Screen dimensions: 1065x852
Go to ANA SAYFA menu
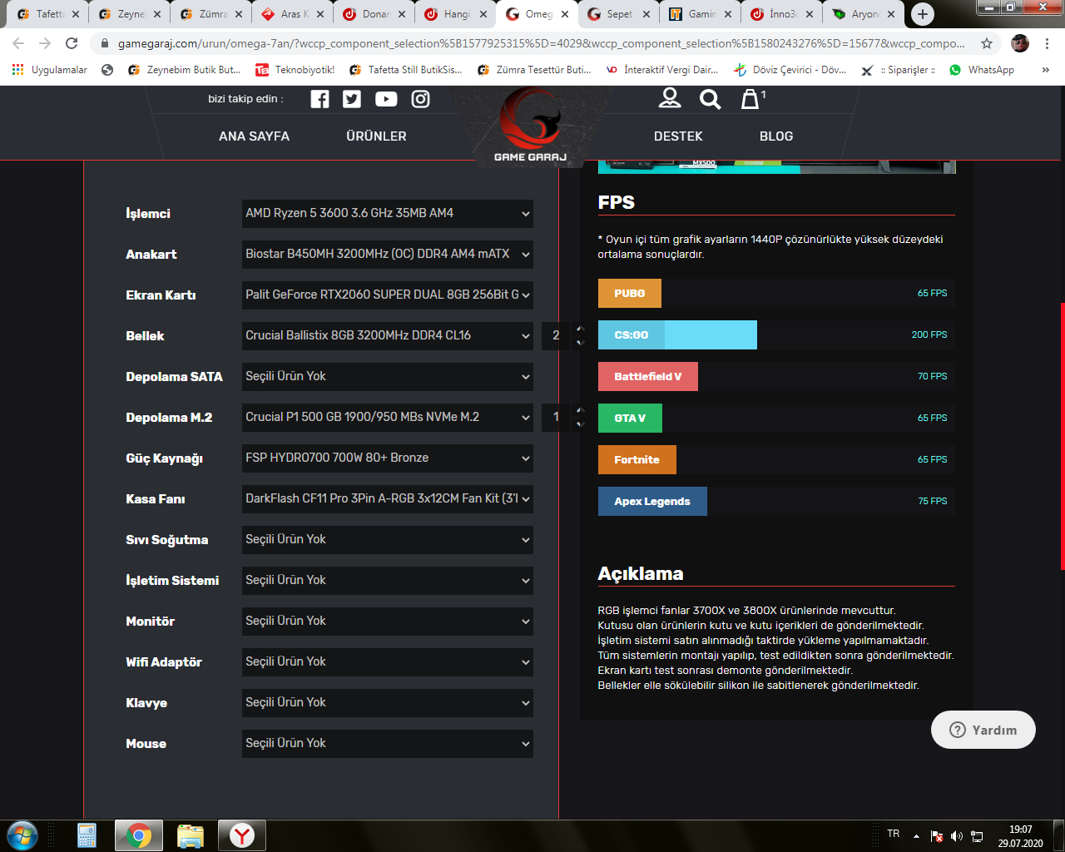click(x=254, y=136)
